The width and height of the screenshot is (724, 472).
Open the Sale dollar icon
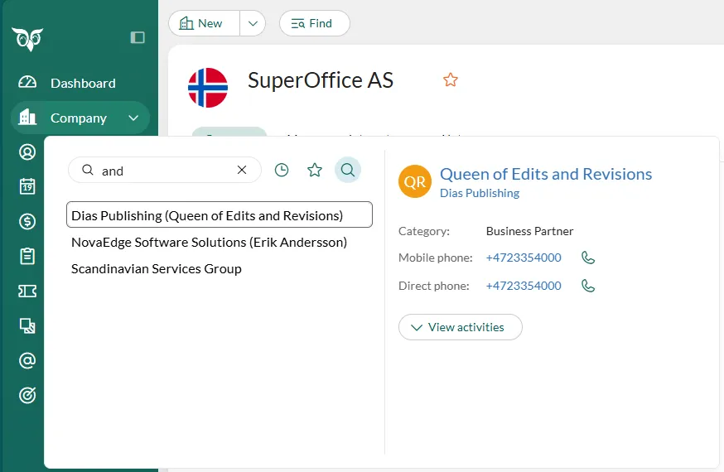click(27, 221)
